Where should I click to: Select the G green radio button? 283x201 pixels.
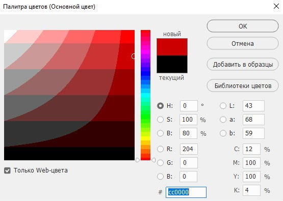pyautogui.click(x=160, y=163)
